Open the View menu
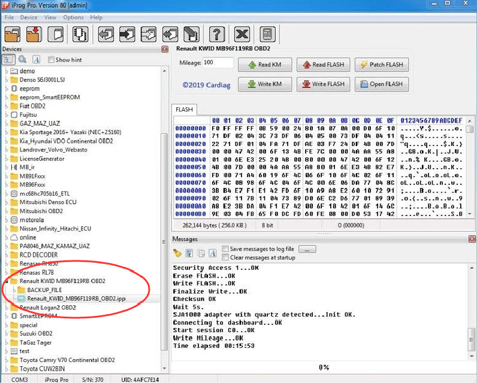 coord(50,17)
